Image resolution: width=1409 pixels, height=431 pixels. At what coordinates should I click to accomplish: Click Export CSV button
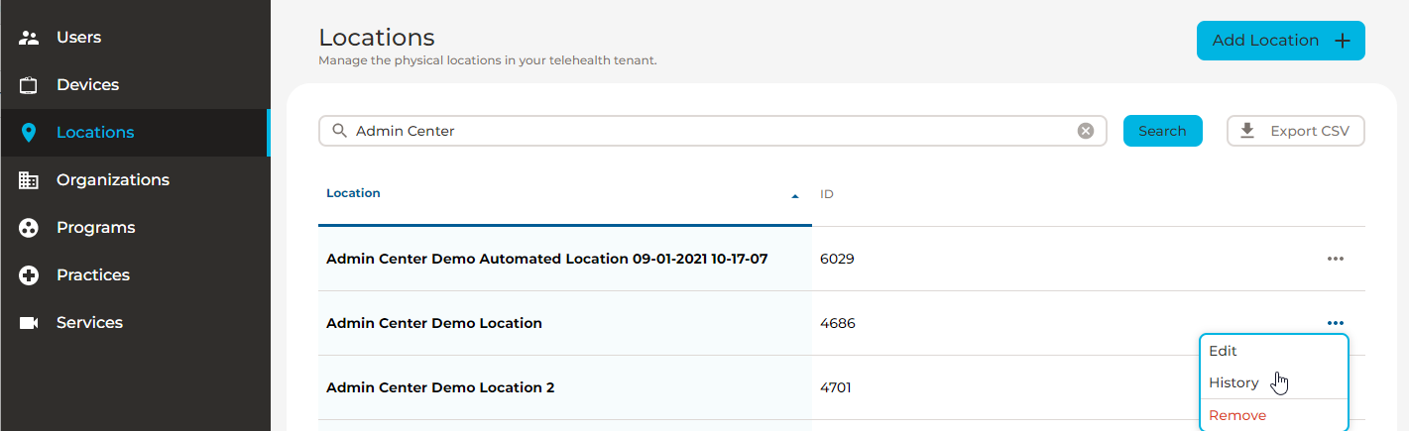click(1295, 131)
